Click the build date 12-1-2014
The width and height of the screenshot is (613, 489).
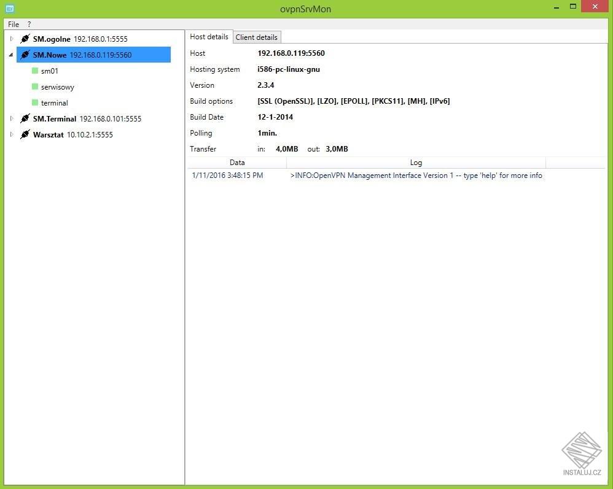(275, 117)
